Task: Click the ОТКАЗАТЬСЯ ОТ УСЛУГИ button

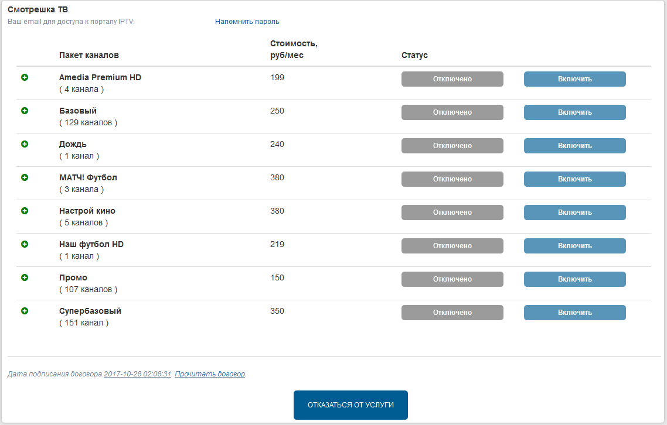Action: pos(350,405)
